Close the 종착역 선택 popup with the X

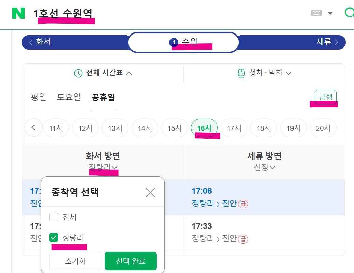(x=150, y=192)
